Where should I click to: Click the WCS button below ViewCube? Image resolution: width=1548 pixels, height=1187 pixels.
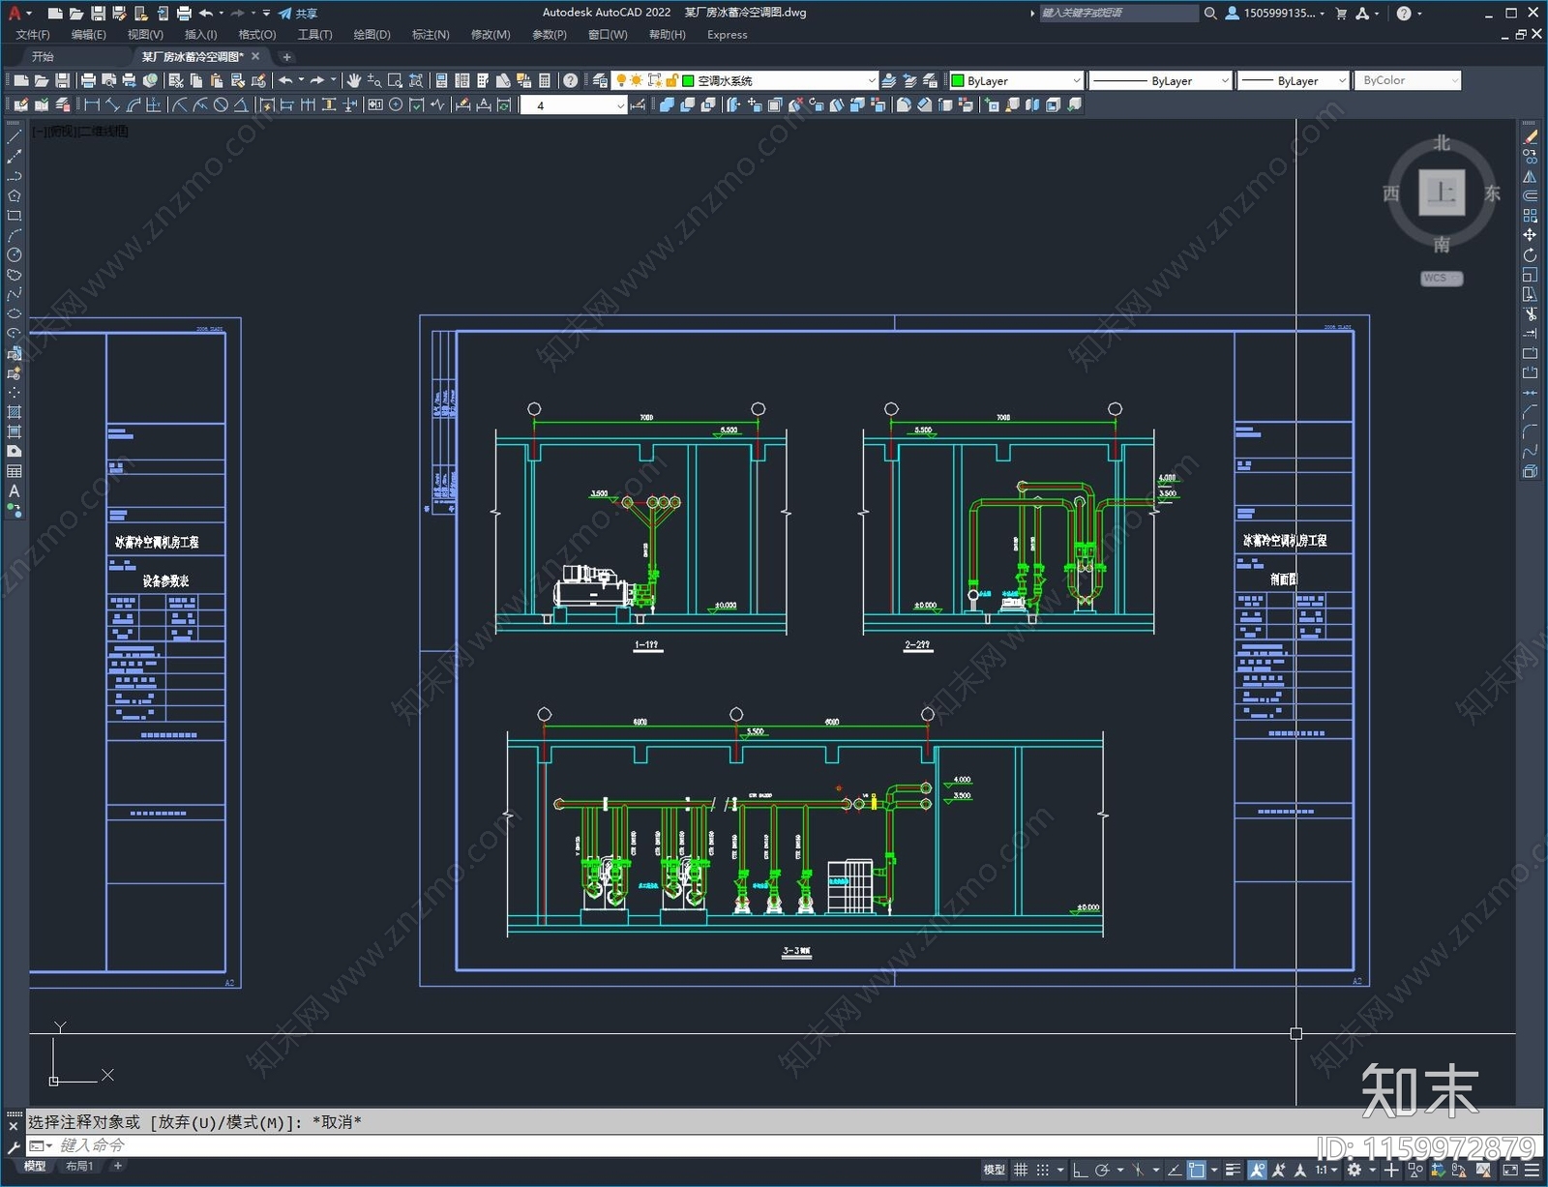pos(1442,278)
